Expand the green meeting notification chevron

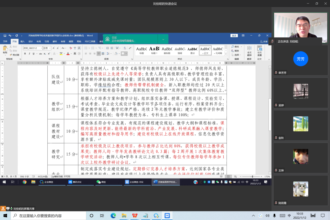[163, 39]
